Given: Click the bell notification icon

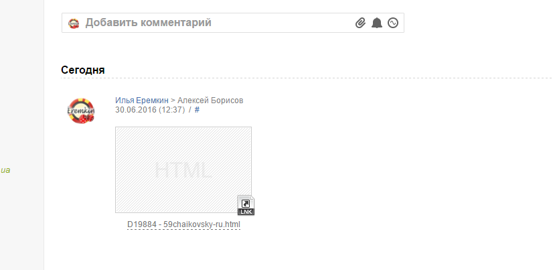Looking at the screenshot, I should click(x=377, y=23).
